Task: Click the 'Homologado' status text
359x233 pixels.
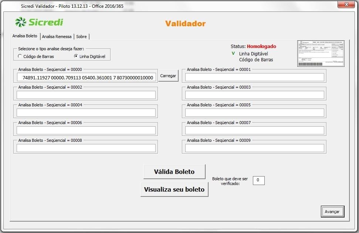Action: coord(261,46)
